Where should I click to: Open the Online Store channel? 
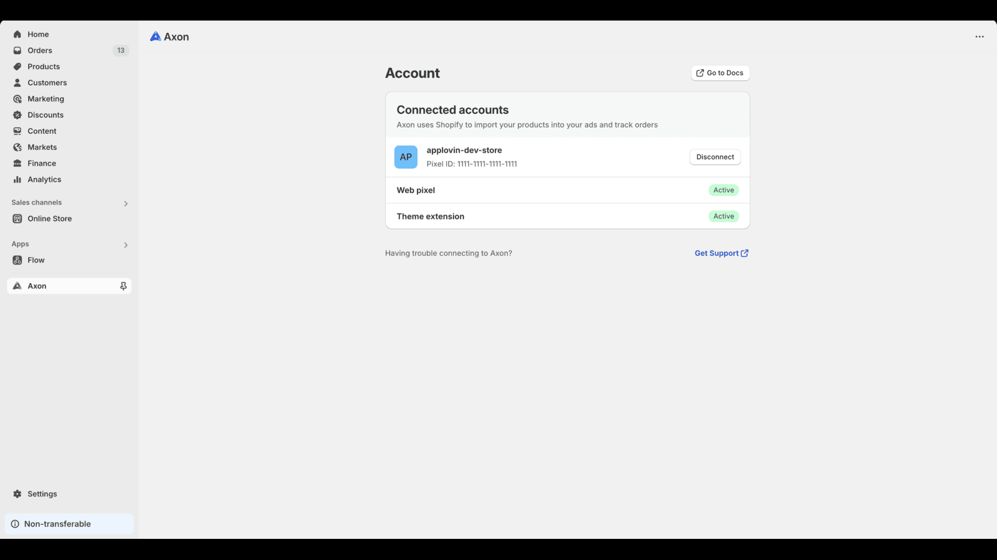pos(49,219)
